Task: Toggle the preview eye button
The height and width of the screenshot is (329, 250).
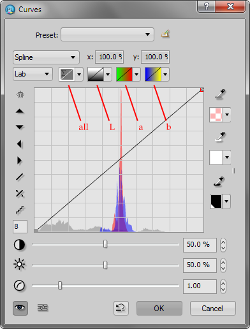Action: [x=20, y=308]
